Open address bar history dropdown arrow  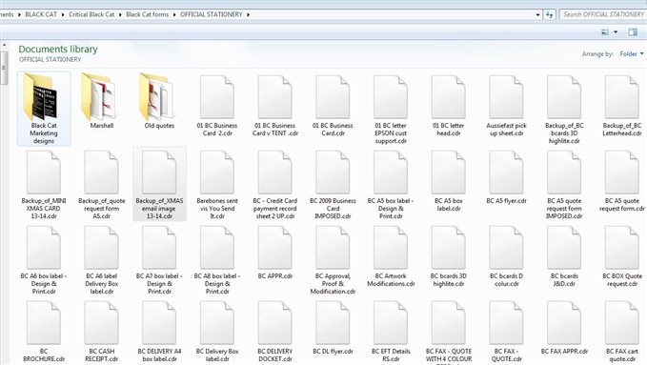(537, 14)
